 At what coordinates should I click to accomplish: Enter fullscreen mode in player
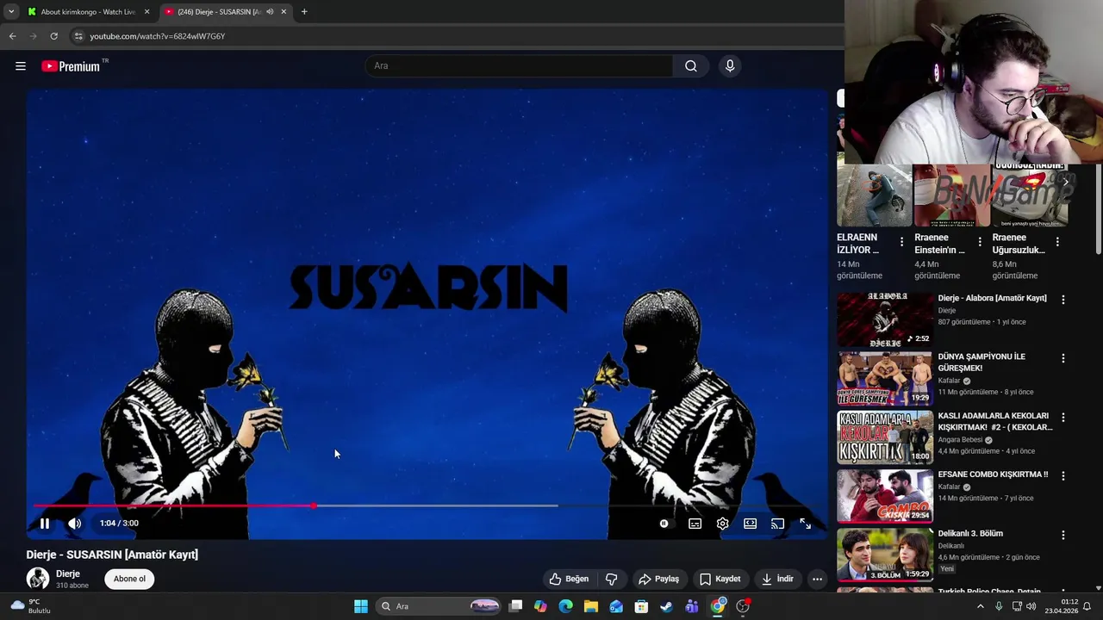[x=805, y=523]
